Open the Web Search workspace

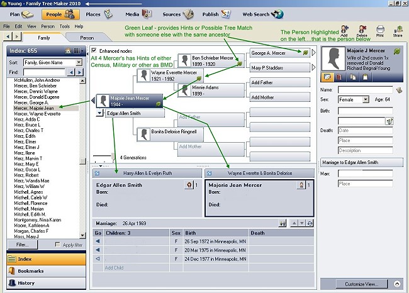pyautogui.click(x=262, y=14)
